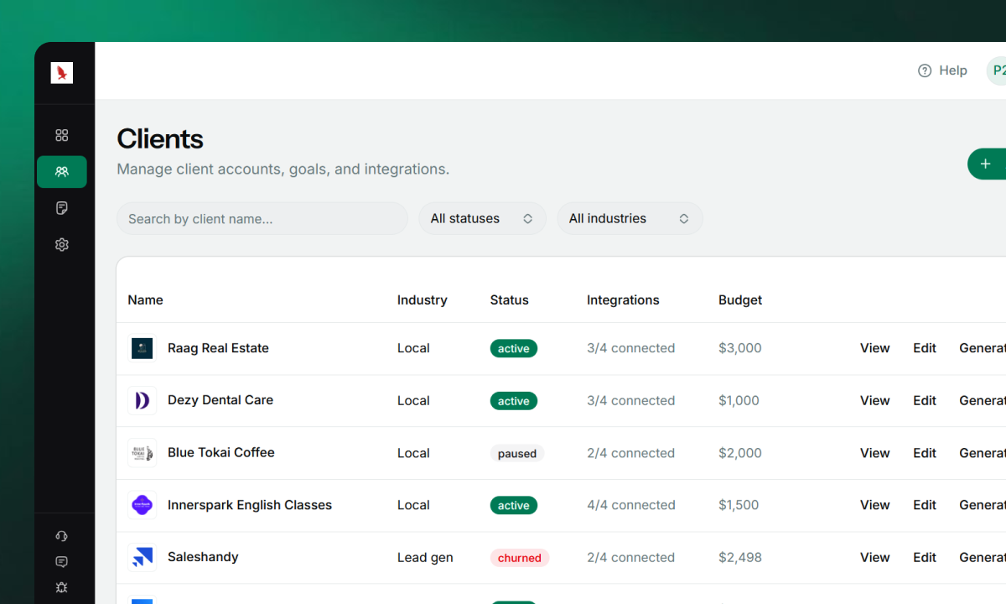Screen dimensions: 1006x604
Task: Focus the Search by client name field
Action: (x=262, y=218)
